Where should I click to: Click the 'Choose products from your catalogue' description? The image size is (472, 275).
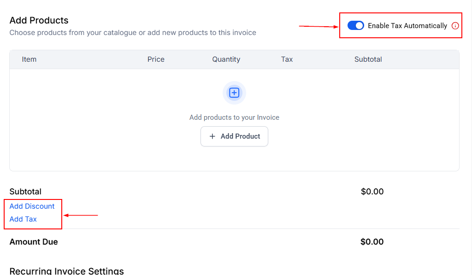coord(133,33)
